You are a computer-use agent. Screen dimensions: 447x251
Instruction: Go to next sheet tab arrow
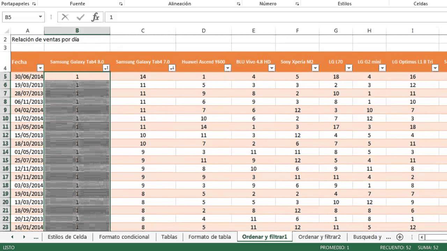point(24,237)
